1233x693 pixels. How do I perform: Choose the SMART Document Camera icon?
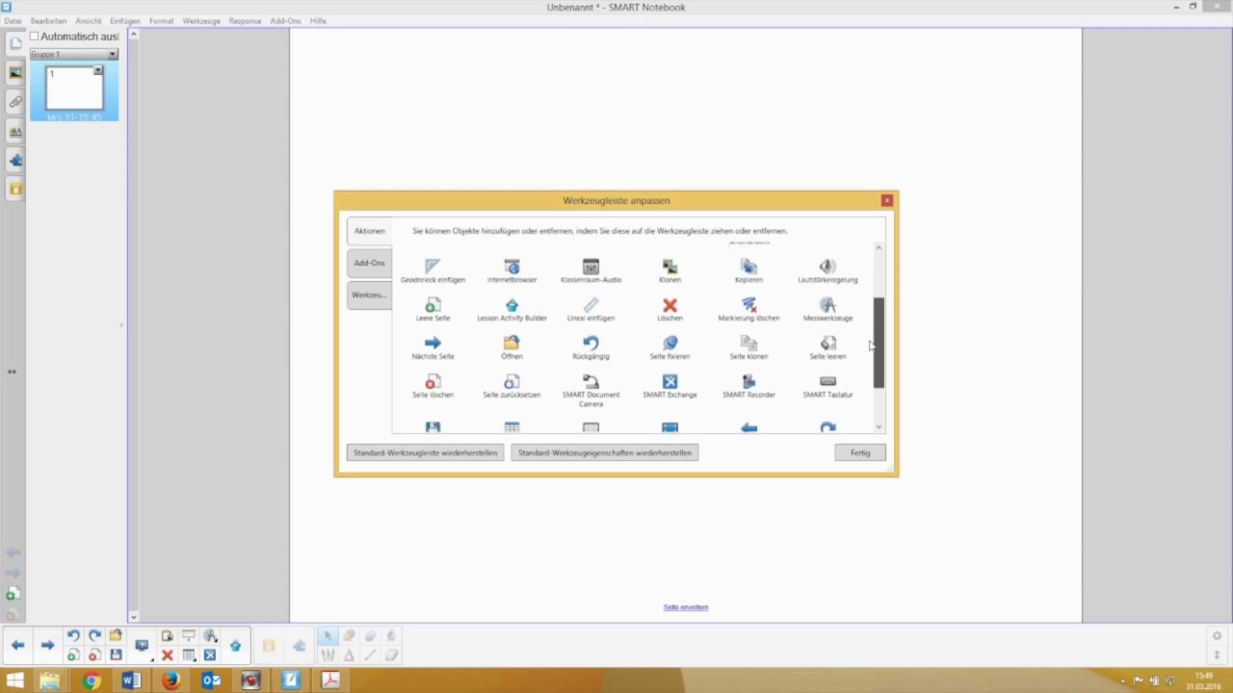point(590,381)
